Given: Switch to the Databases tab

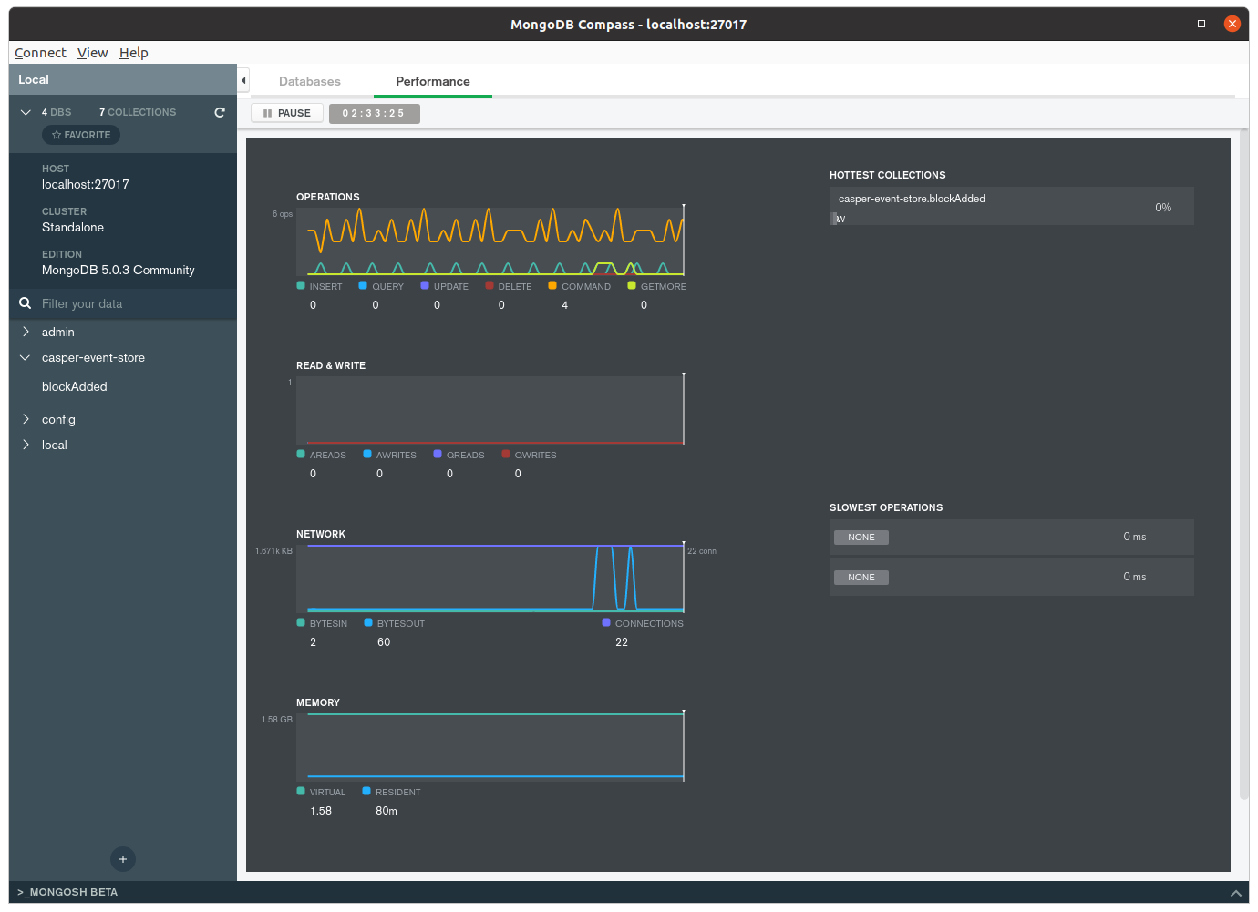Looking at the screenshot, I should click(310, 81).
